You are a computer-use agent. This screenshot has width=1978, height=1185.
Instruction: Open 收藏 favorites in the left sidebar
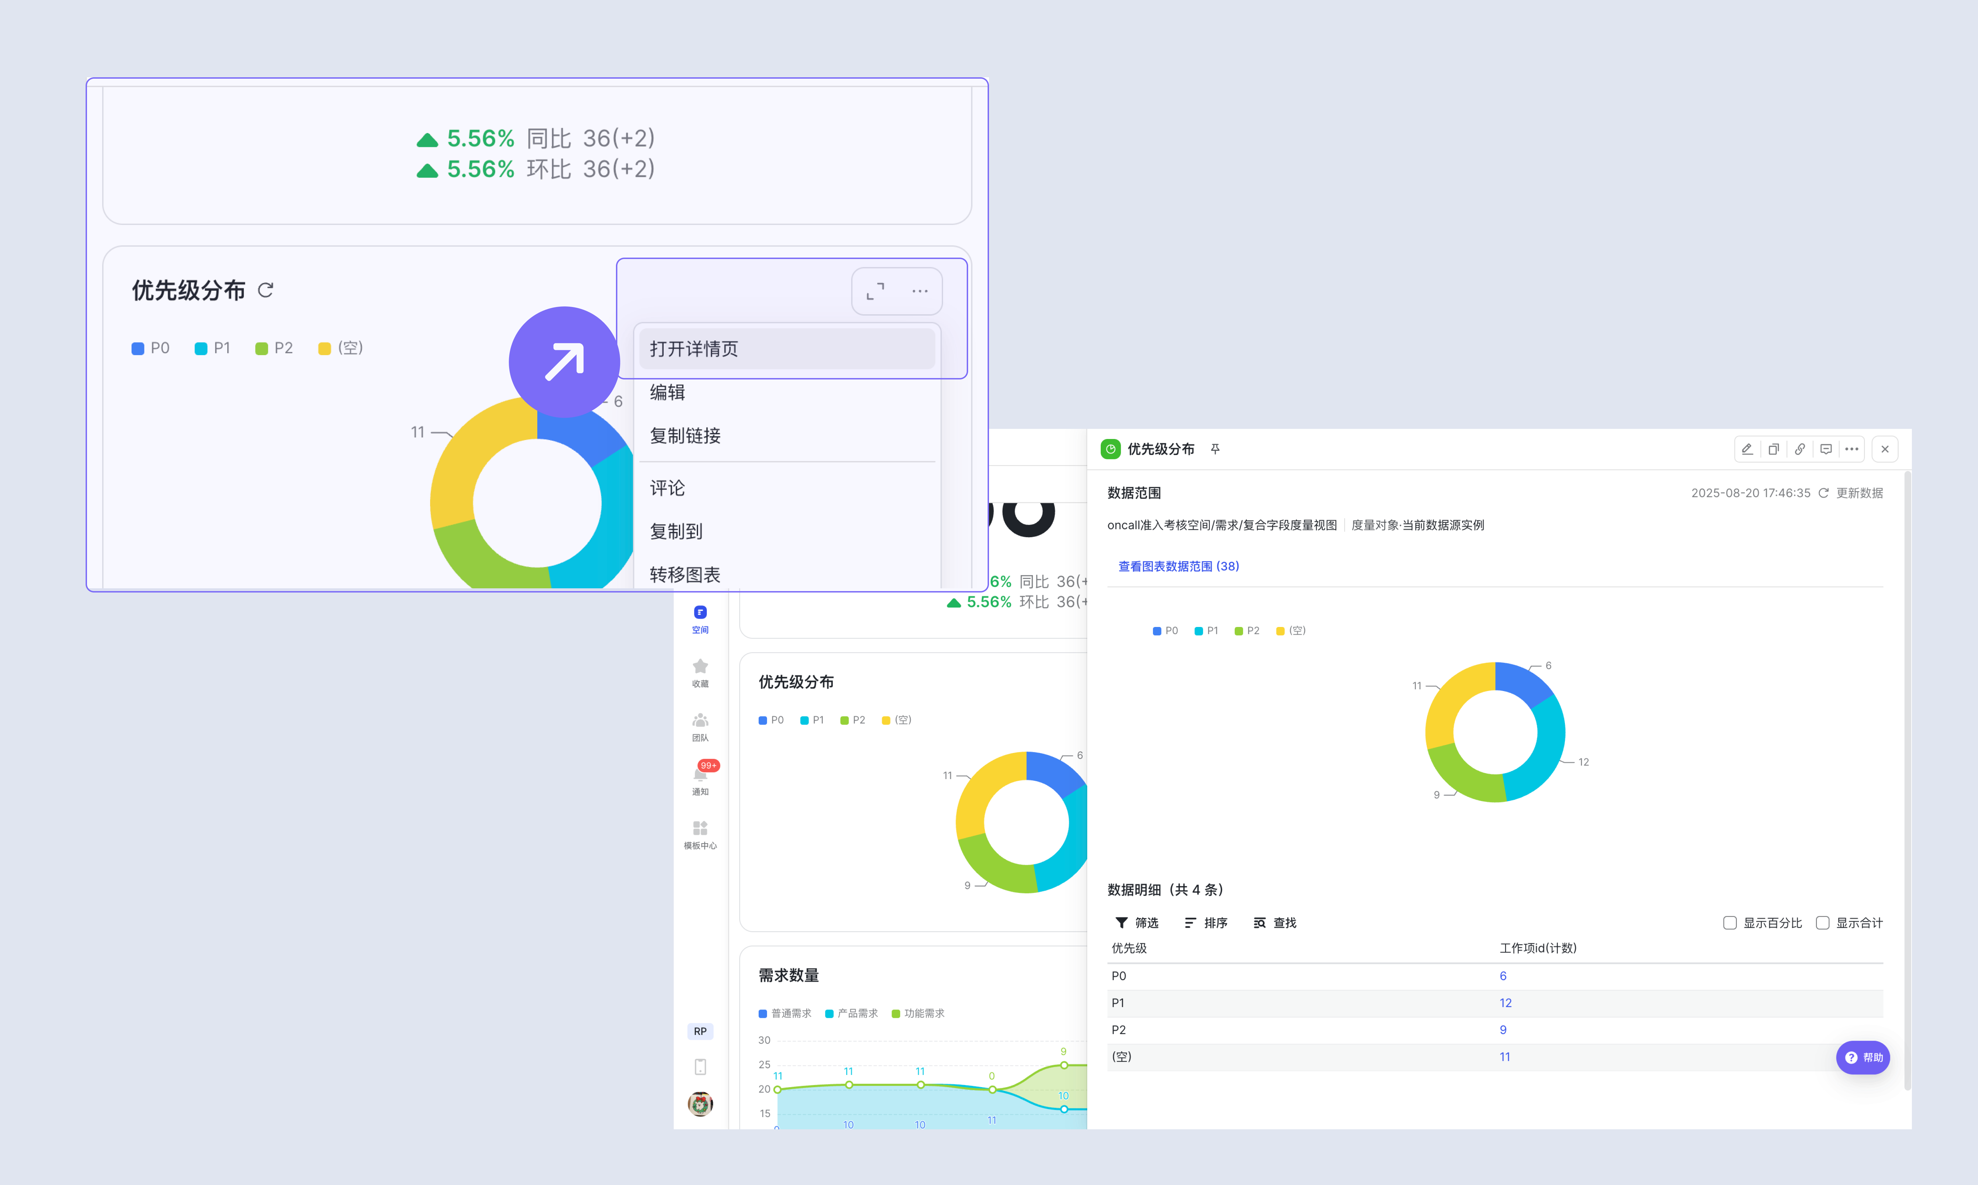(x=700, y=673)
